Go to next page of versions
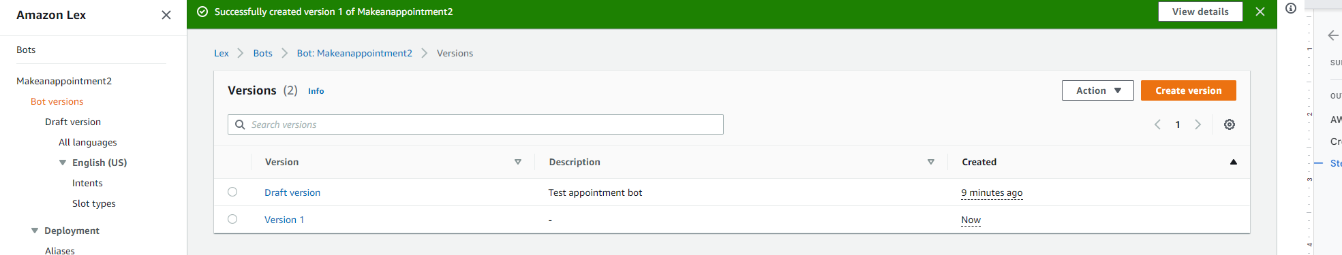This screenshot has height=255, width=1342. pyautogui.click(x=1198, y=124)
